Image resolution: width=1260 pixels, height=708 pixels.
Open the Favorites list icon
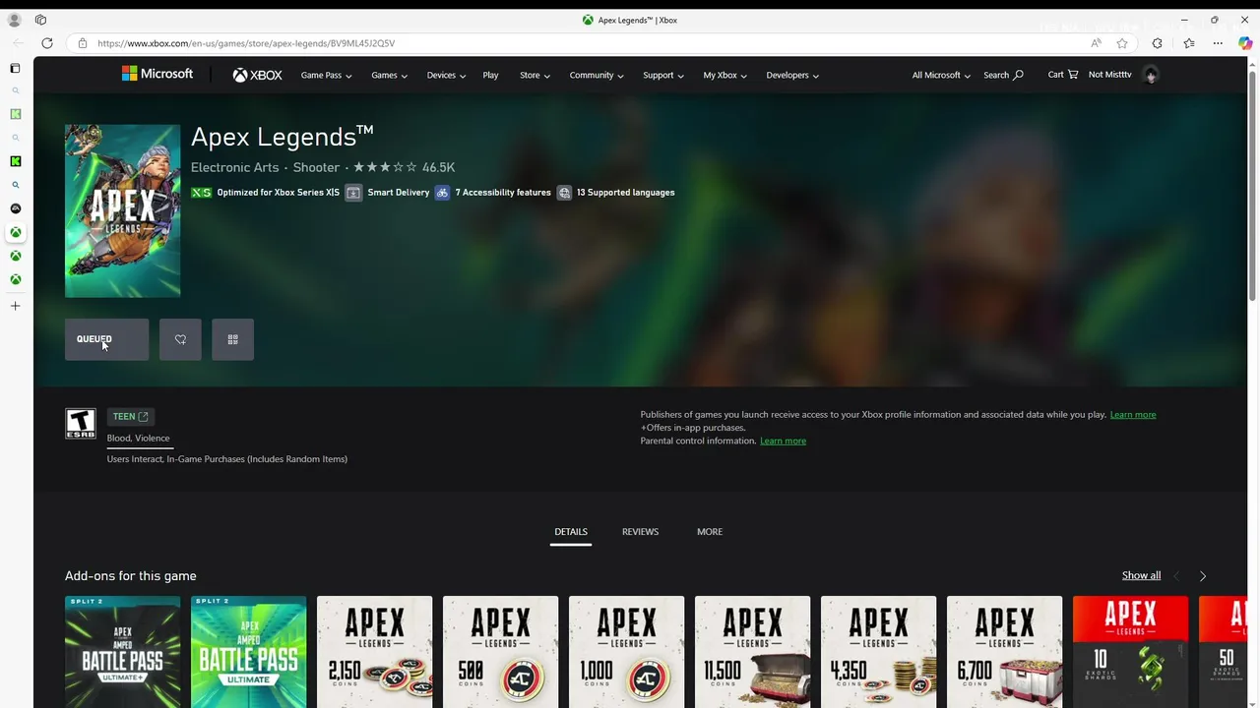coord(1189,43)
